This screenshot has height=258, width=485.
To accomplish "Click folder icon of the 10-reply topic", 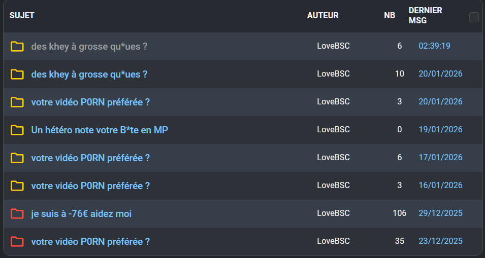I will tap(17, 75).
